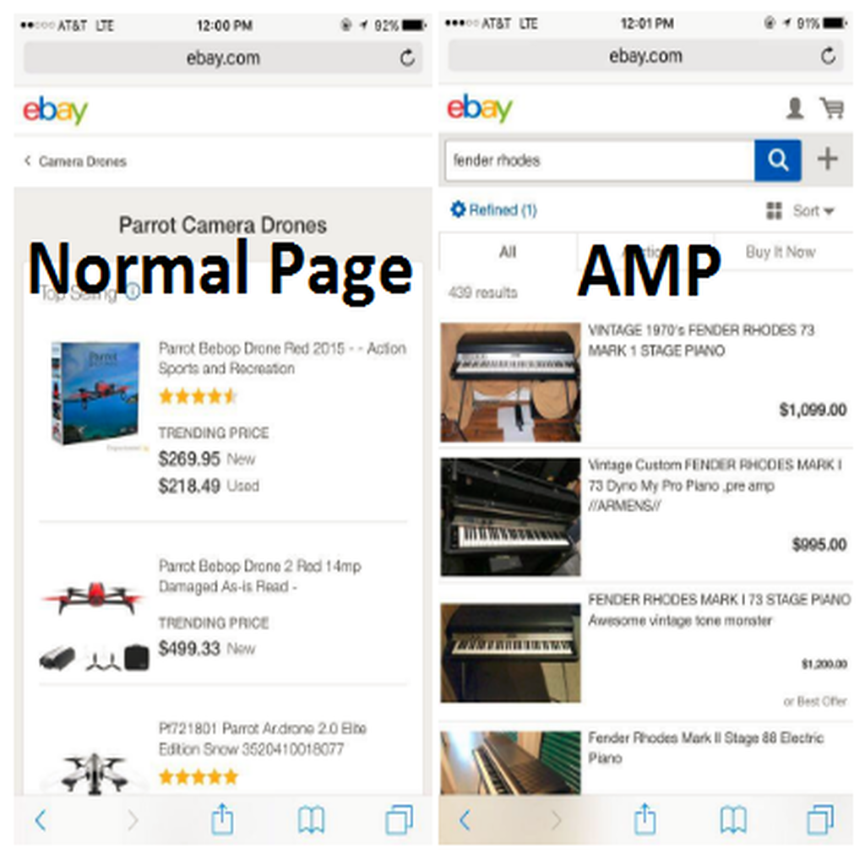The width and height of the screenshot is (865, 865).
Task: Open Vintage 1970's Fender Rhodes piano thumbnail
Action: [510, 383]
